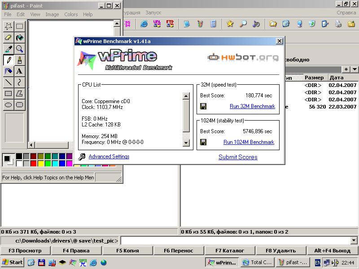Open the Запуск menu in Total Commander
Screen dimensions: 359x269
pyautogui.click(x=153, y=13)
